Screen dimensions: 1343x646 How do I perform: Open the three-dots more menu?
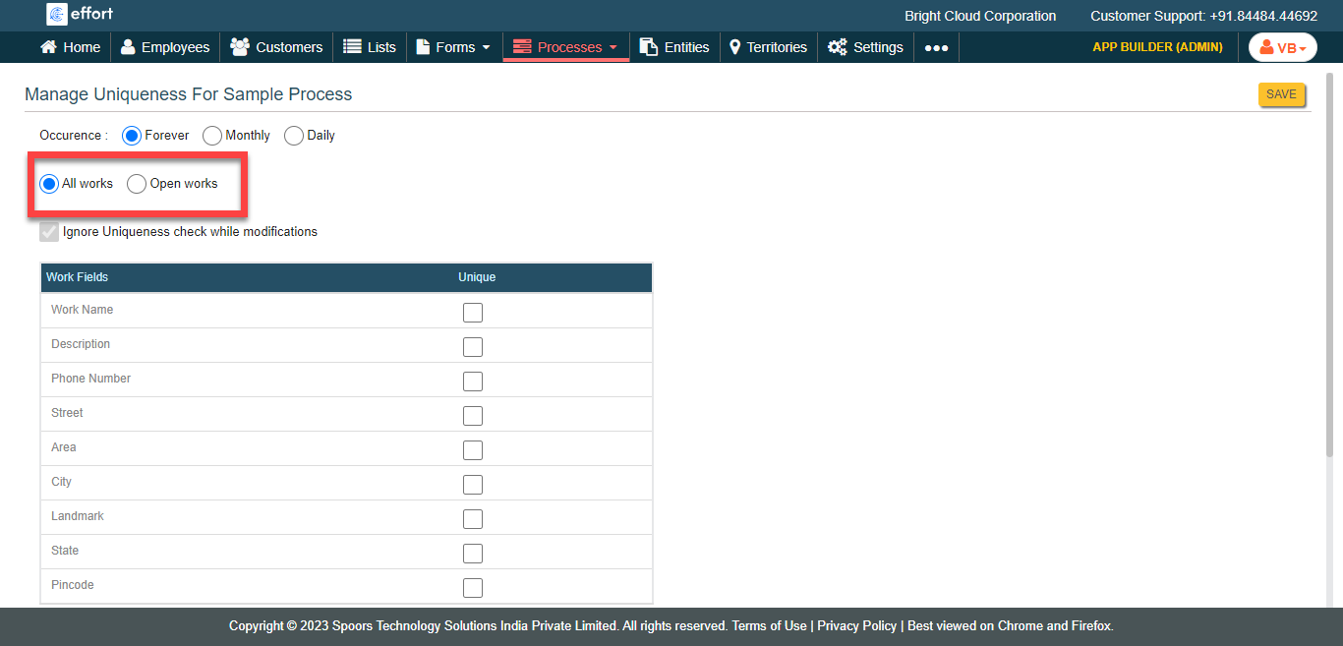click(936, 47)
